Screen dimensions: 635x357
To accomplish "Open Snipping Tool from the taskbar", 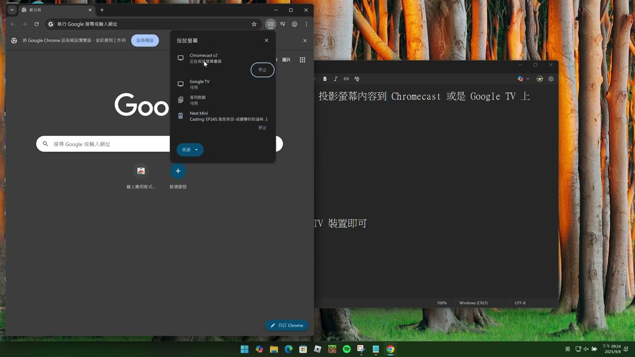I will click(x=361, y=349).
